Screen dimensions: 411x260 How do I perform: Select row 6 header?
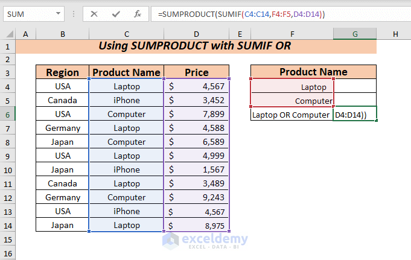[8, 114]
